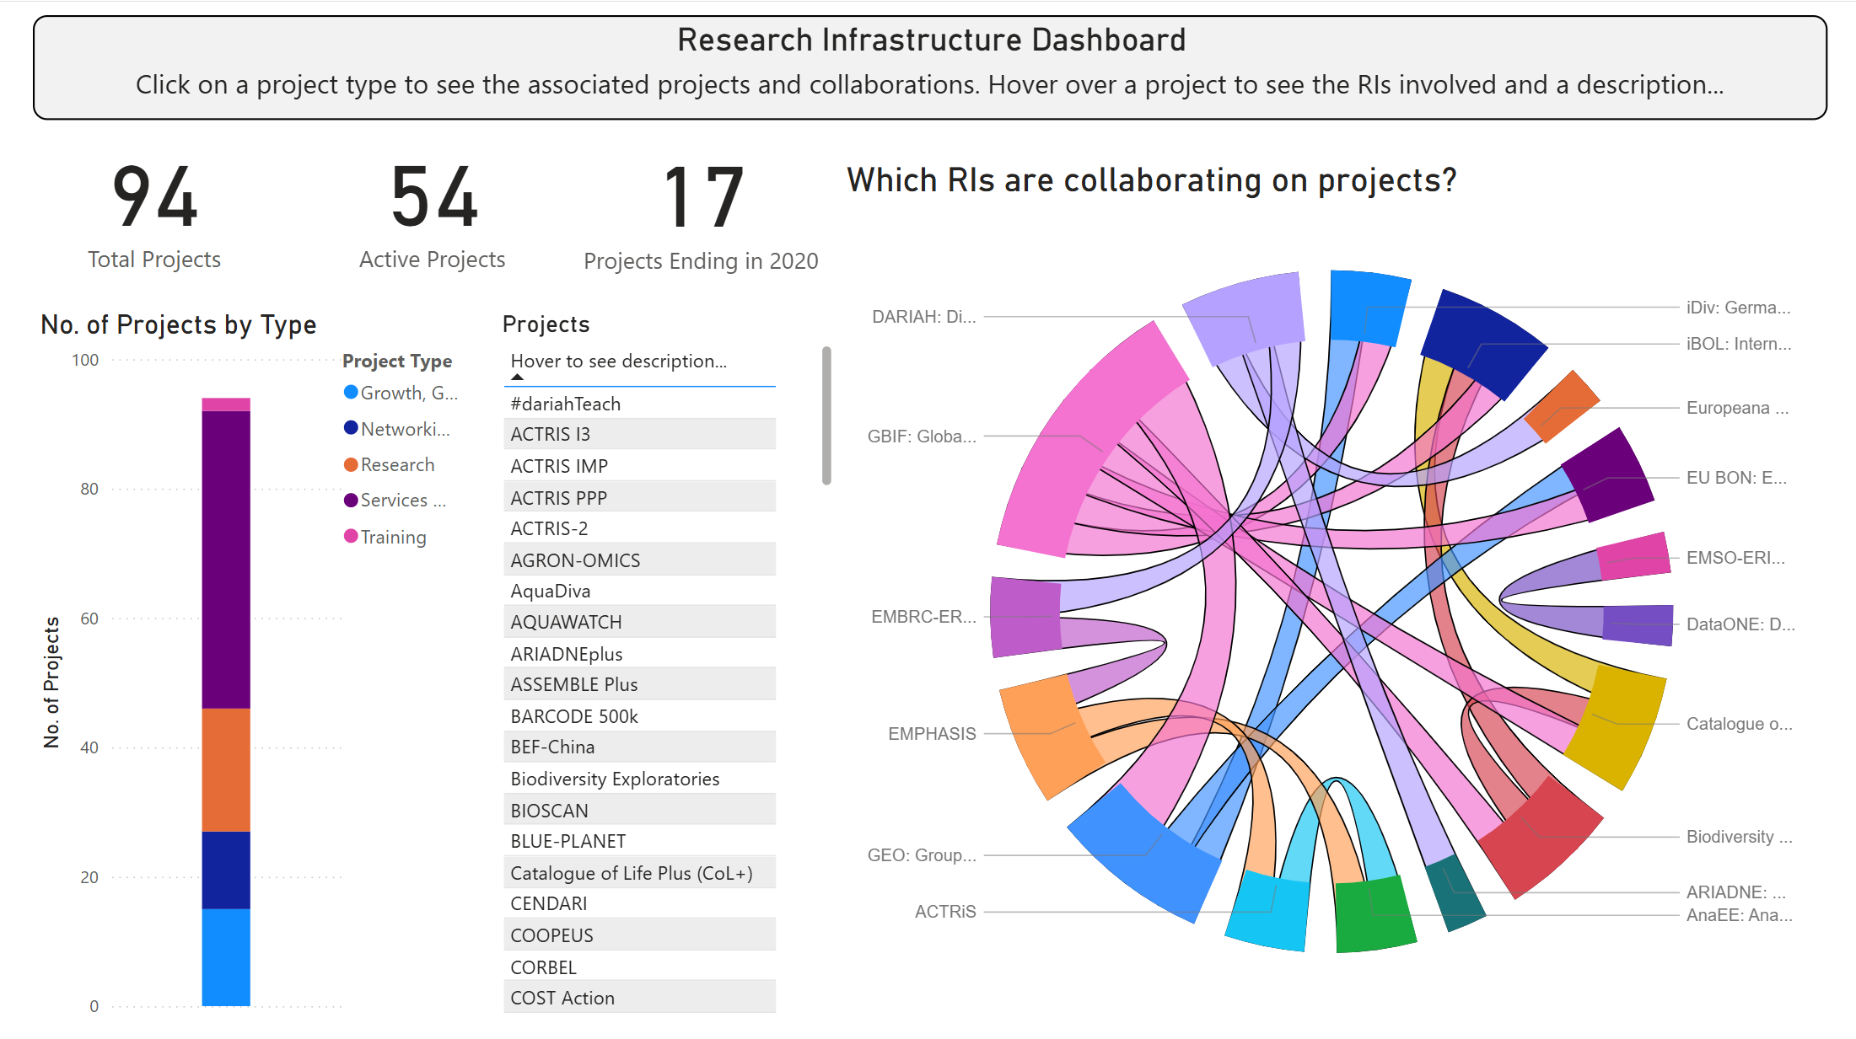Click DARIAH lavender chord arc segment

click(1246, 317)
